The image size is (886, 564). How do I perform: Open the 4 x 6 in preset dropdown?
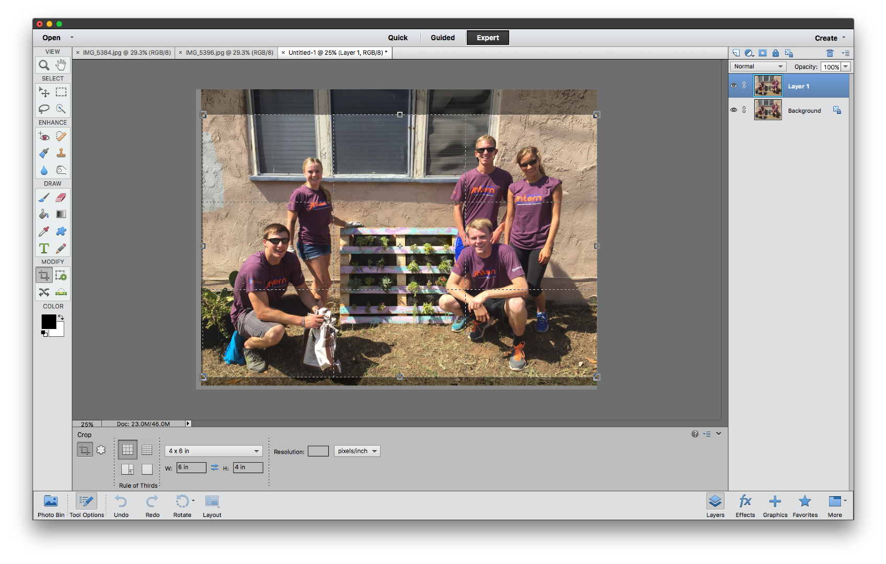(x=213, y=451)
